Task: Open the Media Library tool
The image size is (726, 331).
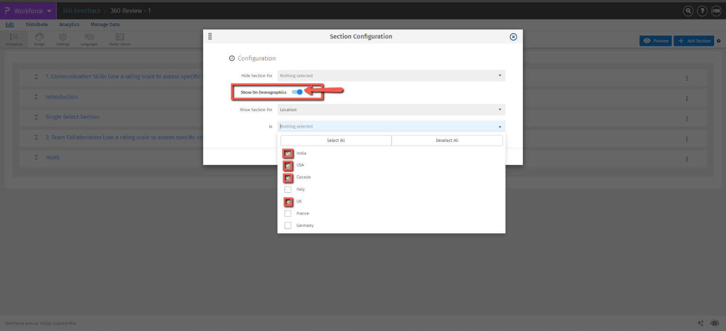Action: click(x=120, y=40)
